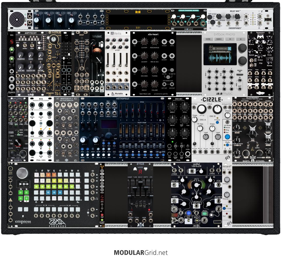The height and width of the screenshot is (258, 282).
Task: Click the bitbox micro HOME button
Action: click(x=208, y=39)
